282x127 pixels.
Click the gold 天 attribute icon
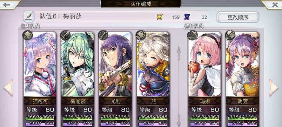click(x=159, y=17)
